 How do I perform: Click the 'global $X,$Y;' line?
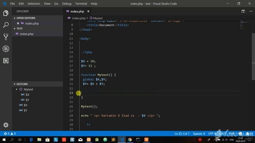(95, 79)
